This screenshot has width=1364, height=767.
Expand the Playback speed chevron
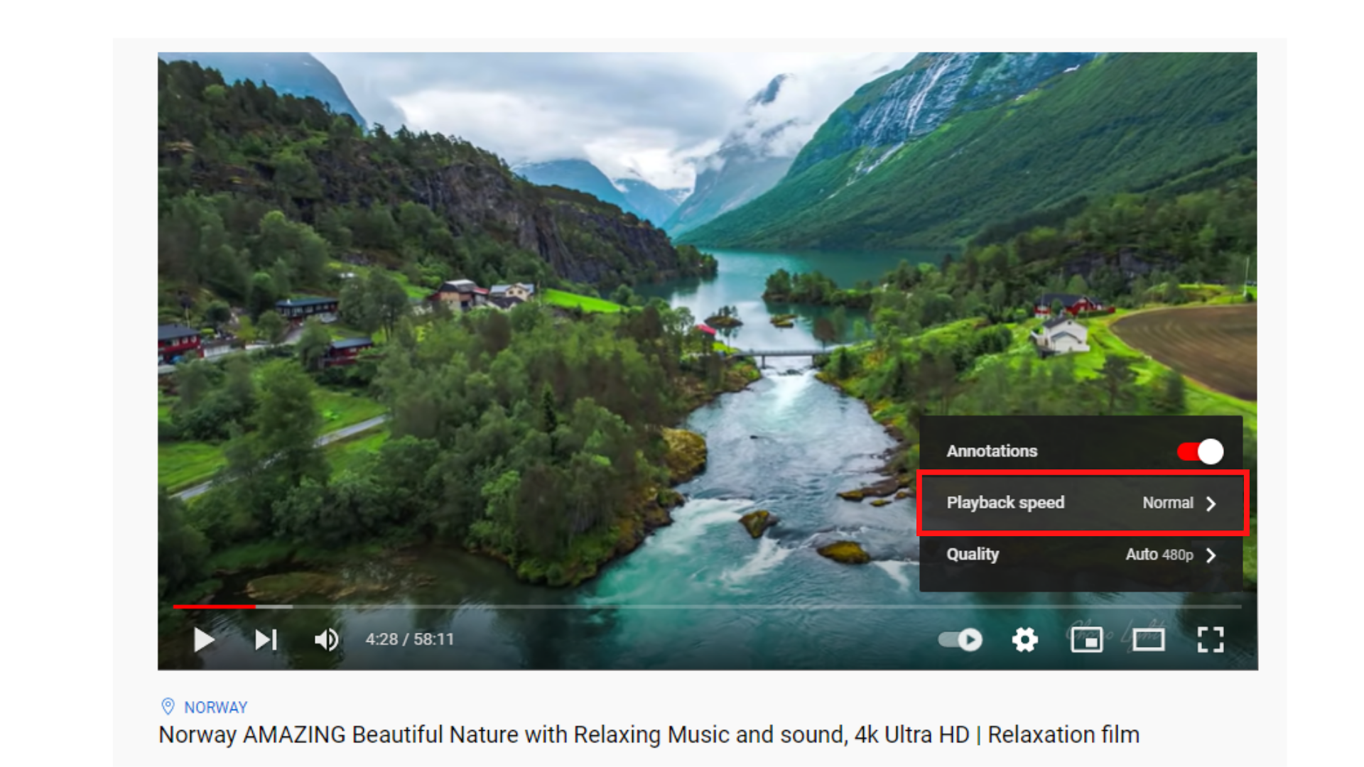[x=1211, y=504]
